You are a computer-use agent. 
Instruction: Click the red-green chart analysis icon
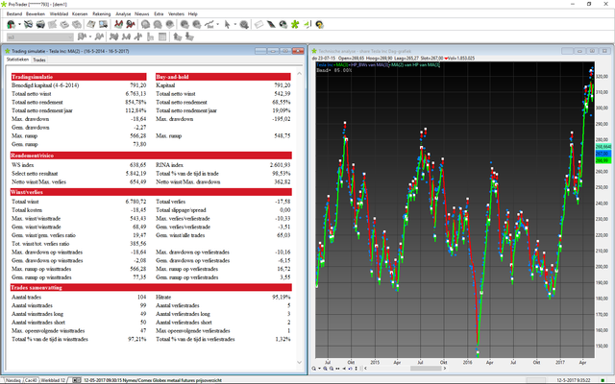pos(118,25)
